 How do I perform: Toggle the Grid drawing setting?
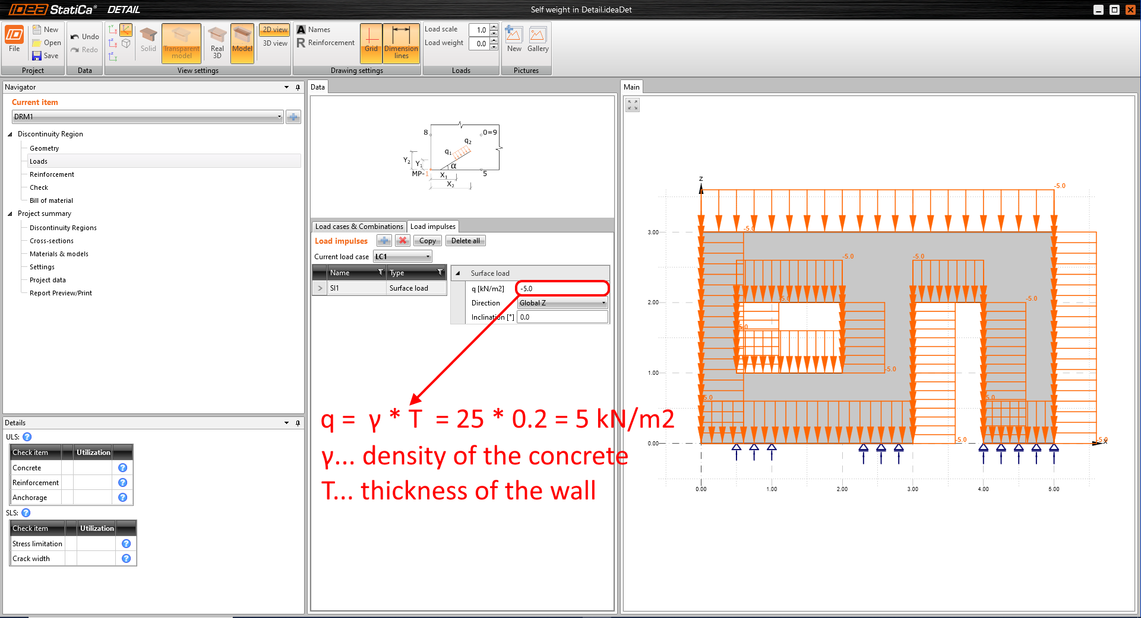371,43
